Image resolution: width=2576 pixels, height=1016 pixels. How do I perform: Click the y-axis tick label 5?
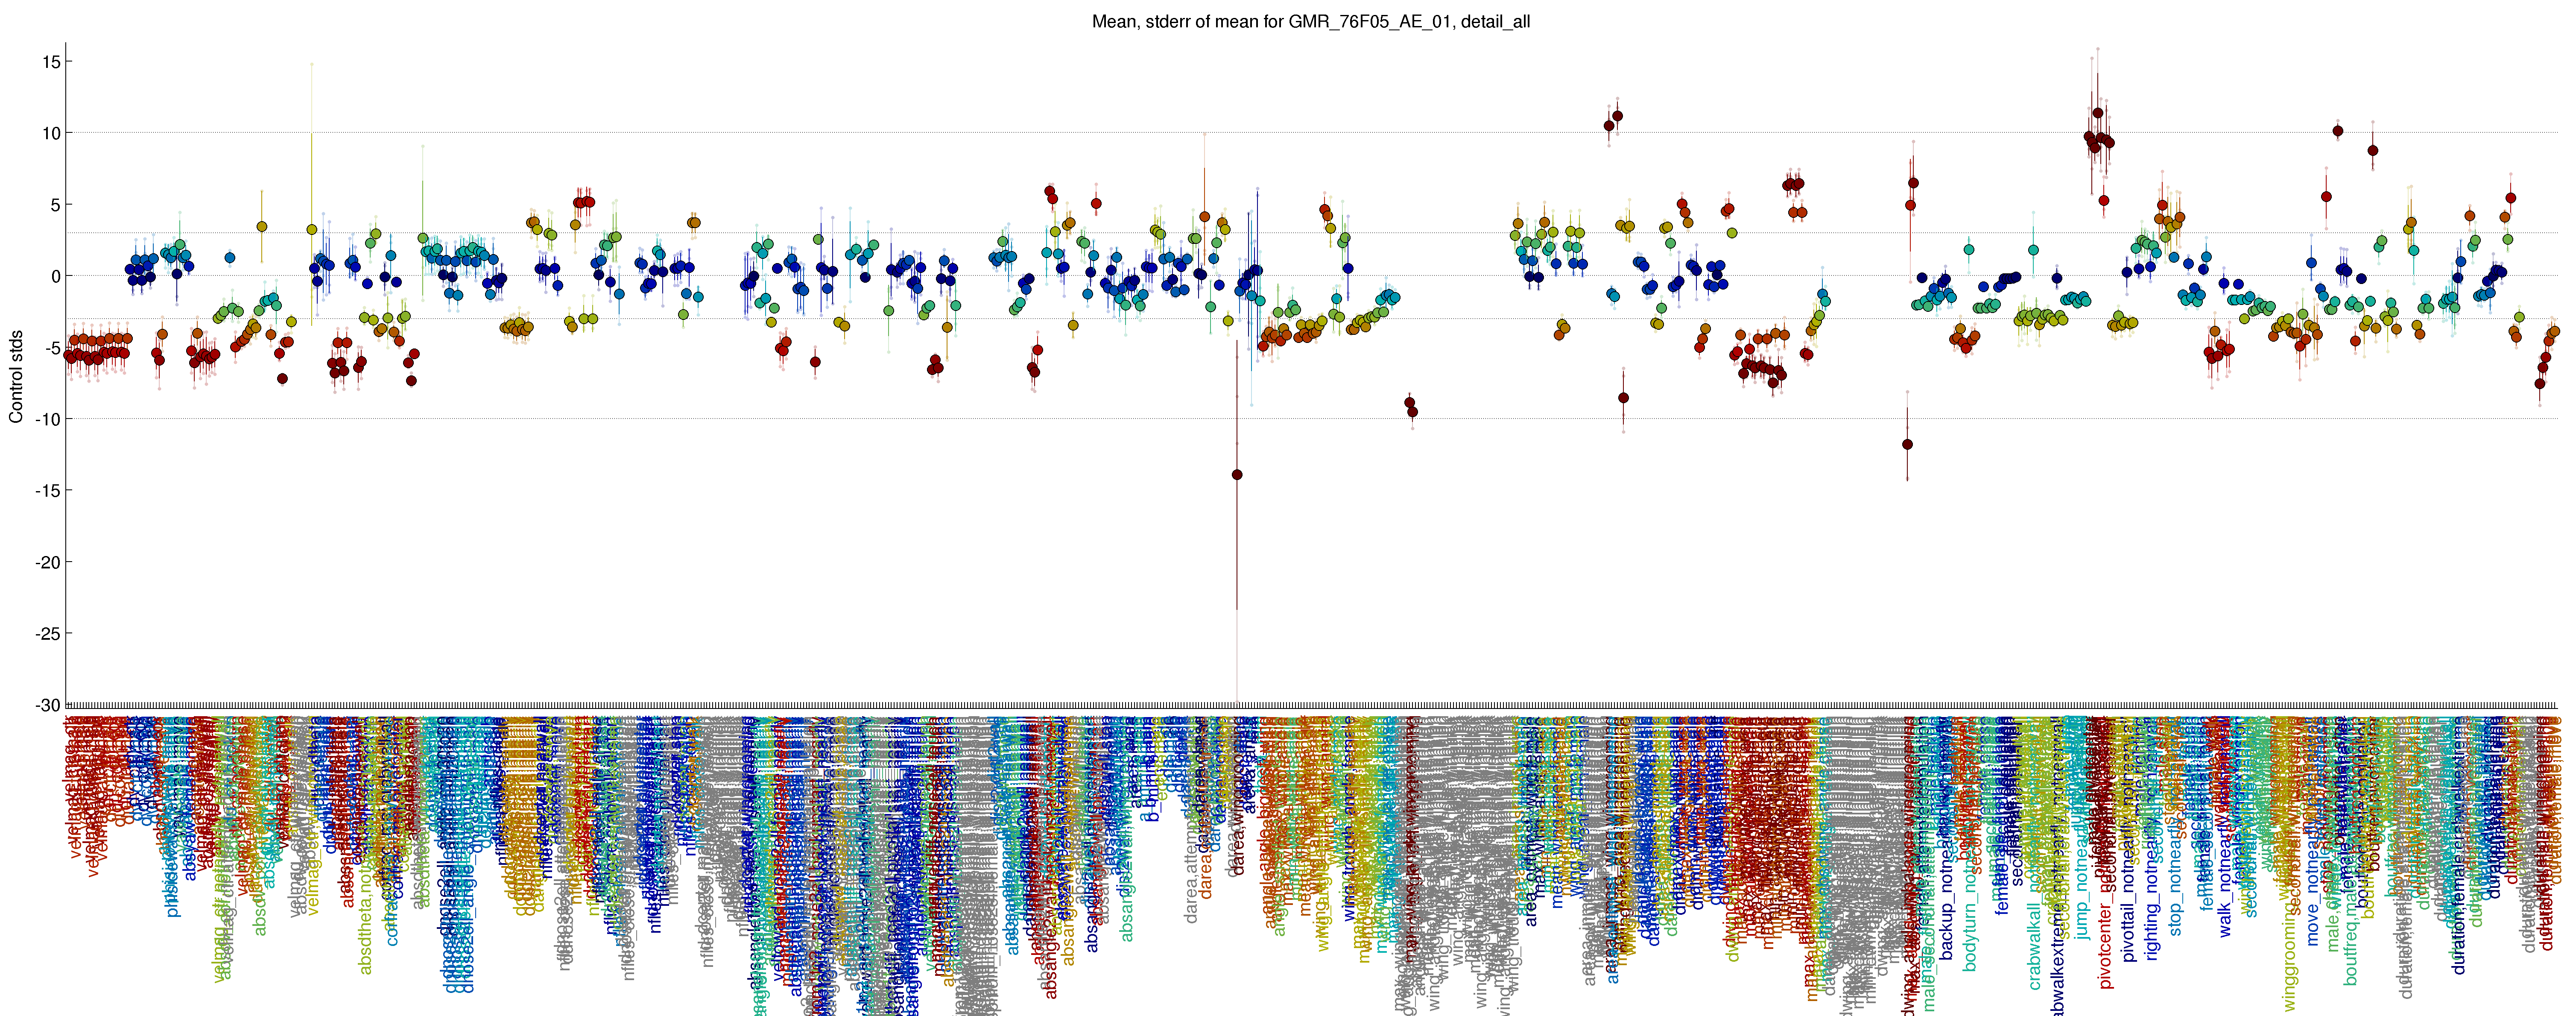[x=55, y=205]
